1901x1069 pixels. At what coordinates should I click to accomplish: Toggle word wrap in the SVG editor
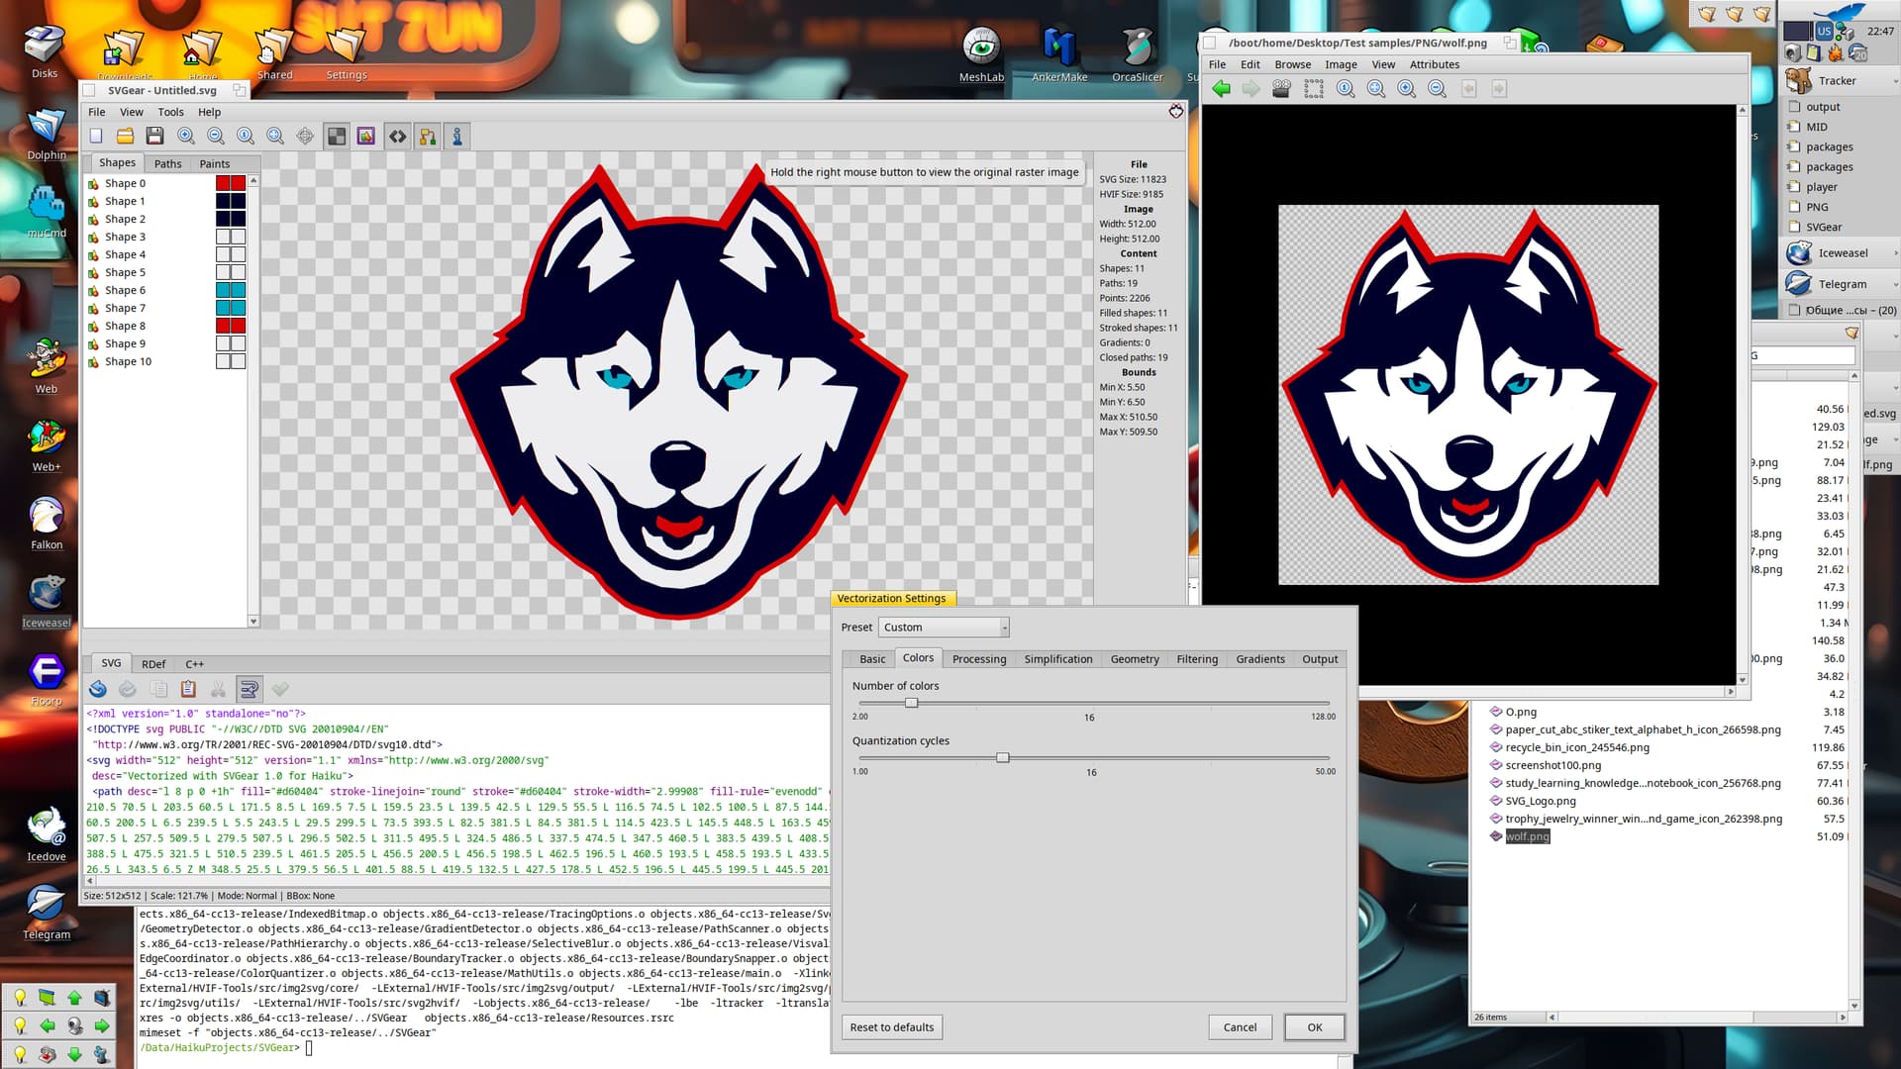pos(250,689)
